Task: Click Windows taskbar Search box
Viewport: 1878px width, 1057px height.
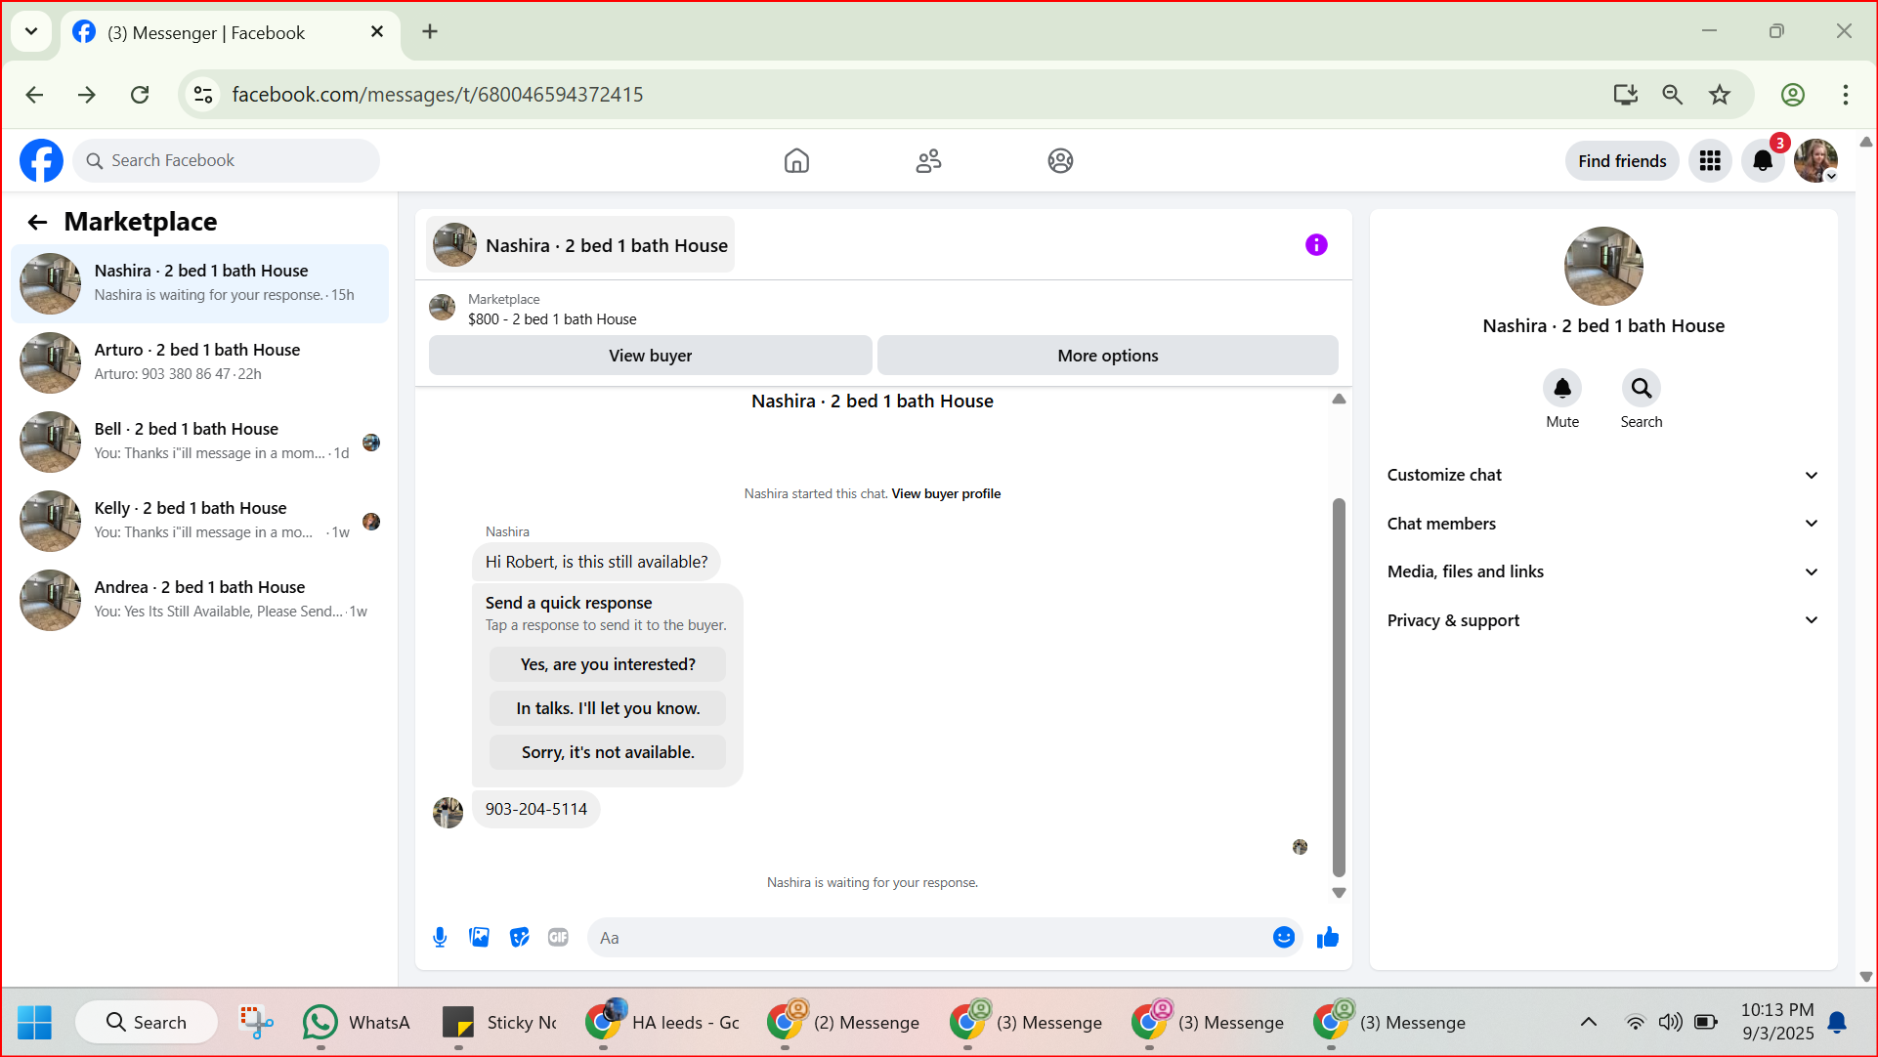Action: click(147, 1022)
